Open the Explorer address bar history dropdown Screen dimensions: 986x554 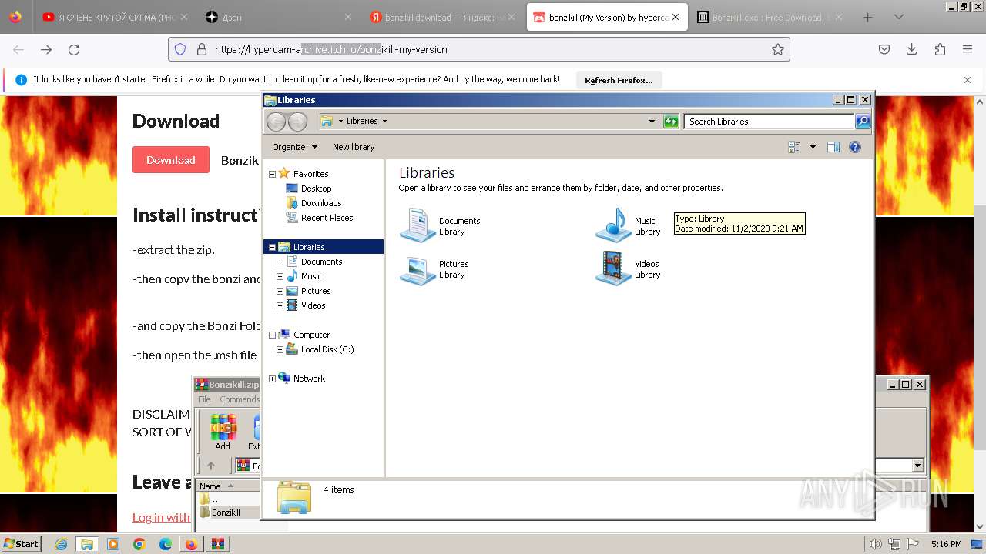point(652,122)
